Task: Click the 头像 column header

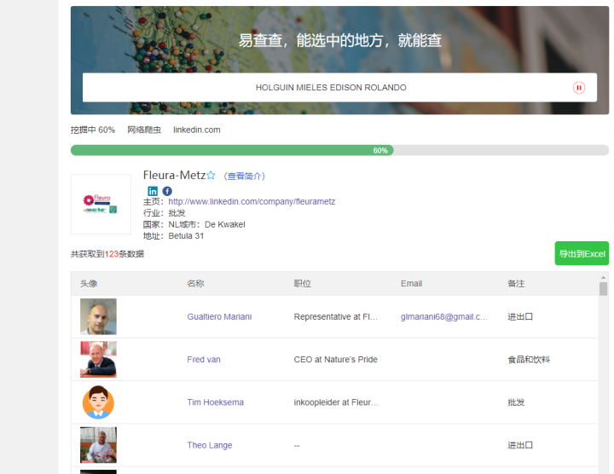Action: point(89,283)
